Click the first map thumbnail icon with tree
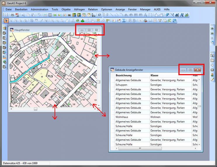 click(x=74, y=15)
